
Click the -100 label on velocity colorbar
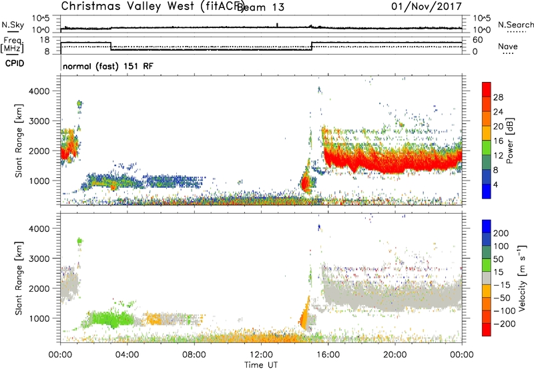pos(505,311)
